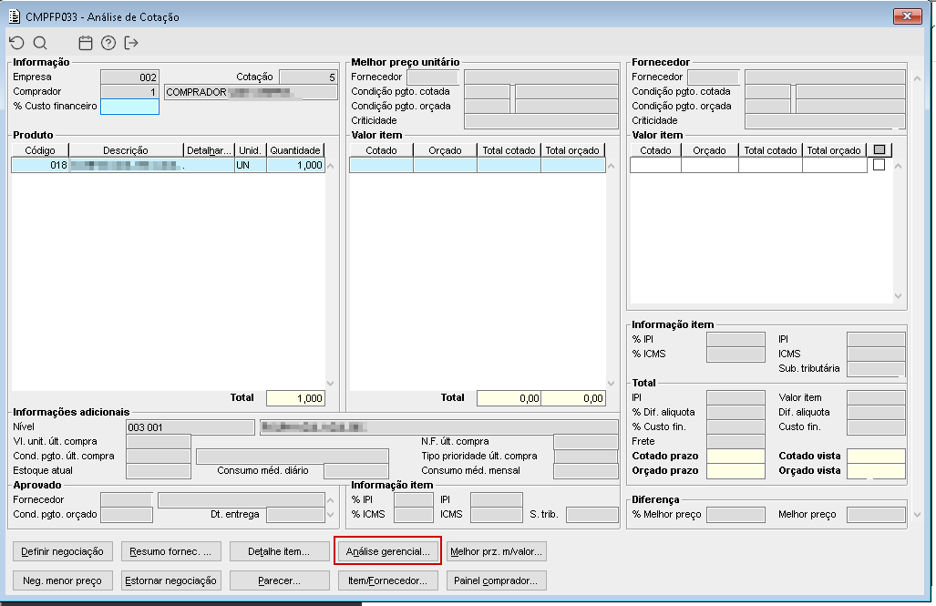
Task: Click Orçado header in Melhor preço unitário grid
Action: 445,150
